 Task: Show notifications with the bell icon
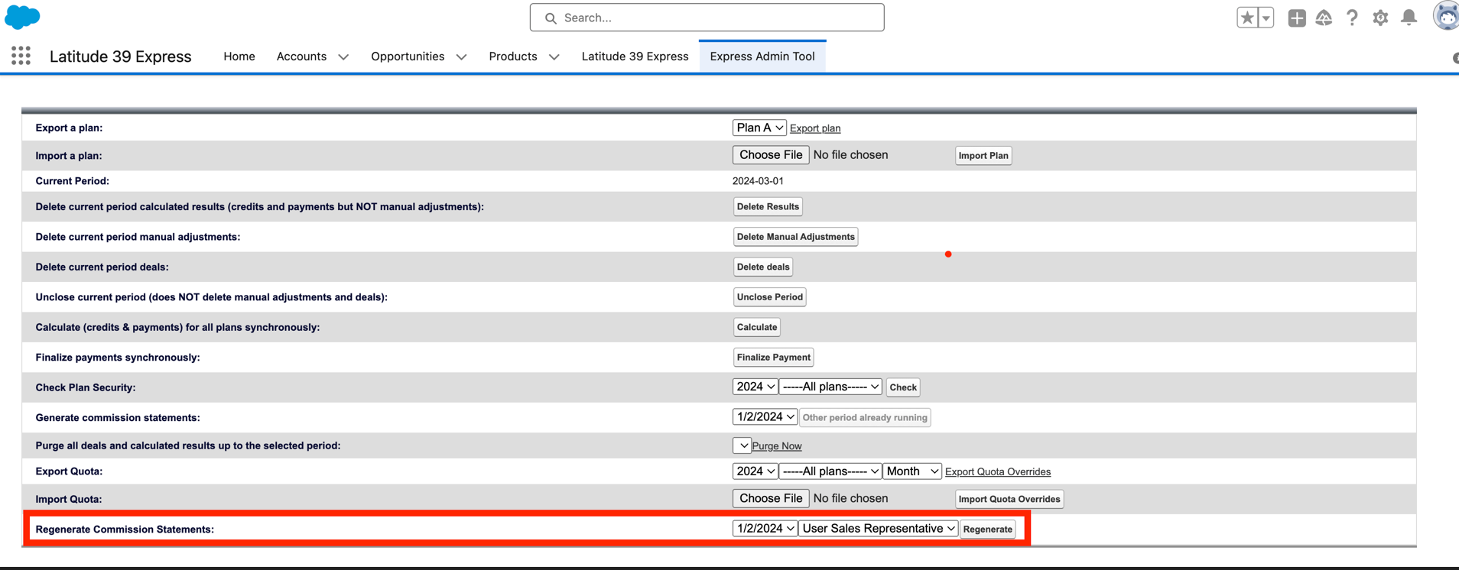(1409, 18)
